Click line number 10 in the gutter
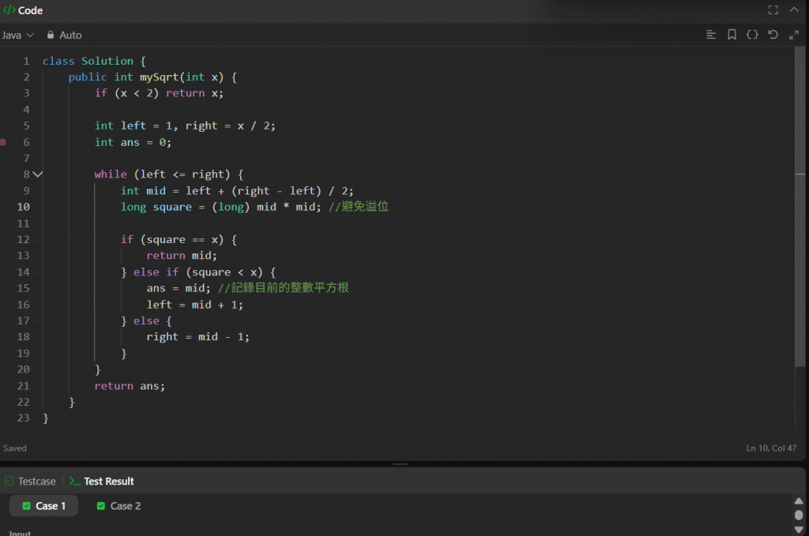809x536 pixels. point(23,207)
